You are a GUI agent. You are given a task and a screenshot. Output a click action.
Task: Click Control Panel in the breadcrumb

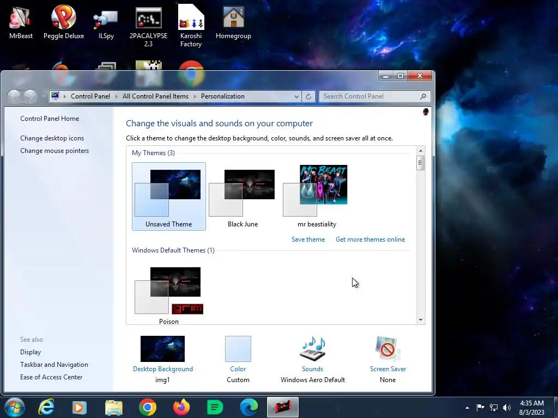click(x=90, y=96)
